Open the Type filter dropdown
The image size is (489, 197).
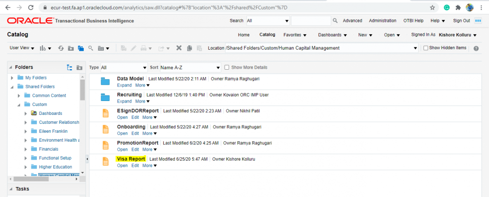[x=124, y=68]
